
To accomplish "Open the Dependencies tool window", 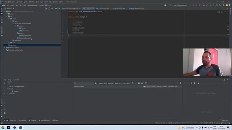I will [x=44, y=120].
